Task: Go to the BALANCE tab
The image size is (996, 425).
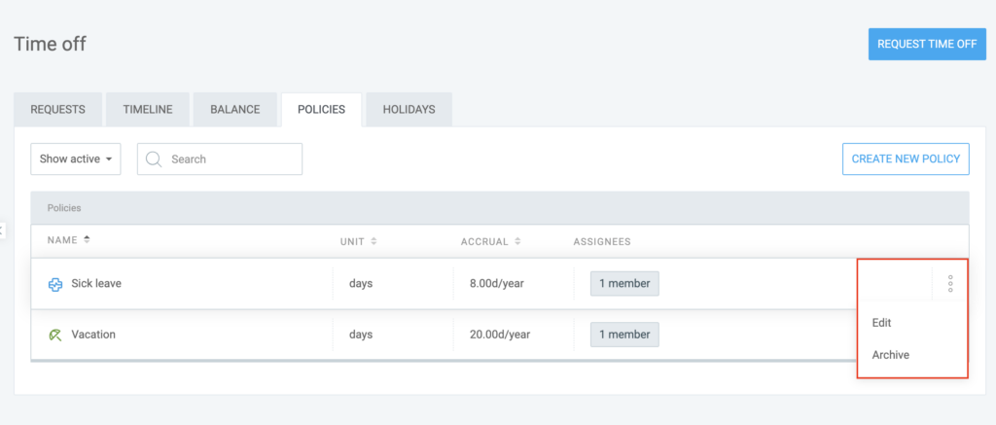Action: pos(235,109)
